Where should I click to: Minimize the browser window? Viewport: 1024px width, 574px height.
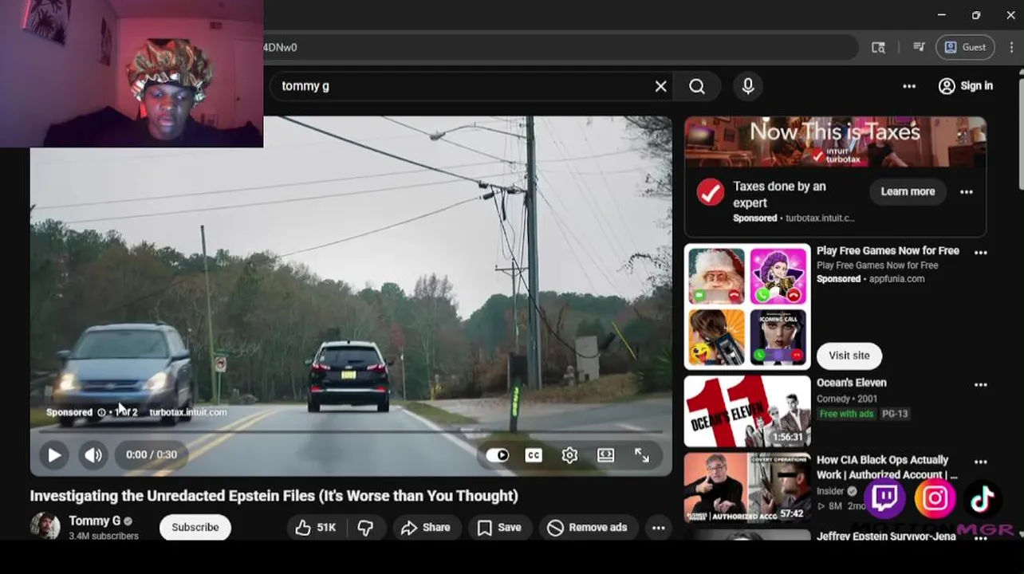pyautogui.click(x=941, y=15)
